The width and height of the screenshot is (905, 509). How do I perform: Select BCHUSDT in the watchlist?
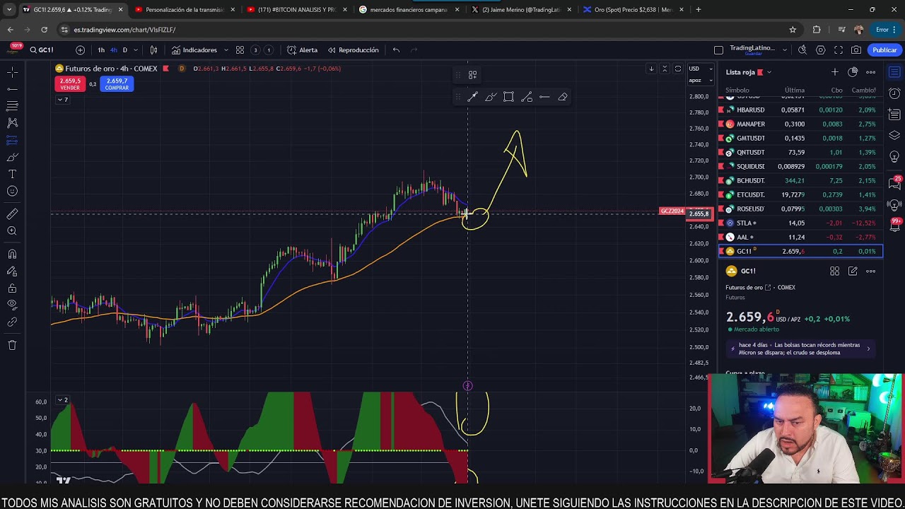pos(800,180)
